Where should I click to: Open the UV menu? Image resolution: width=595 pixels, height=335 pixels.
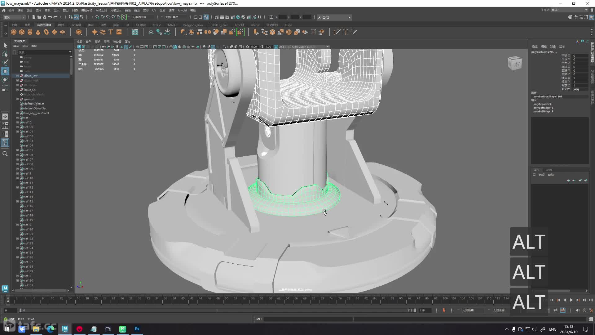pyautogui.click(x=154, y=10)
